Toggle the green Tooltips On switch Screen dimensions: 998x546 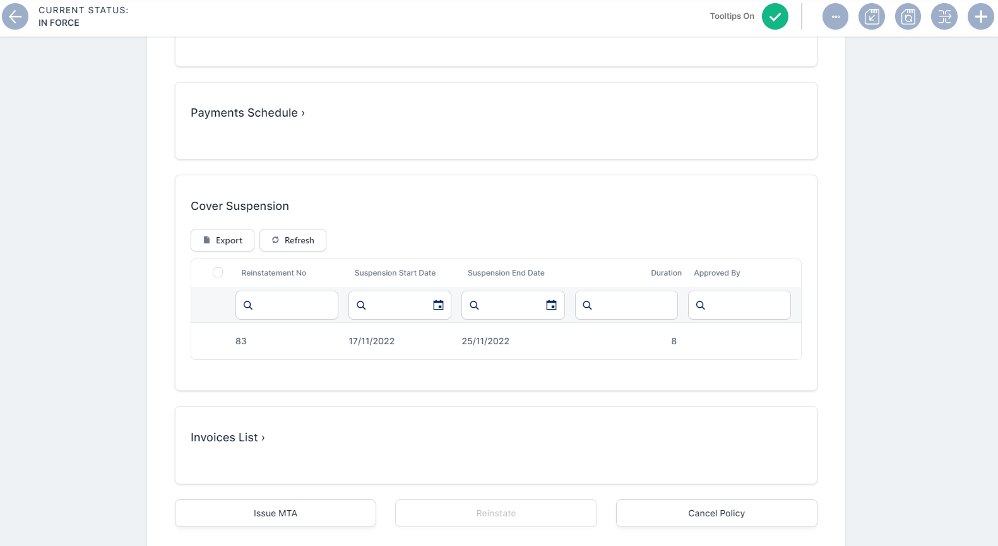click(x=775, y=16)
